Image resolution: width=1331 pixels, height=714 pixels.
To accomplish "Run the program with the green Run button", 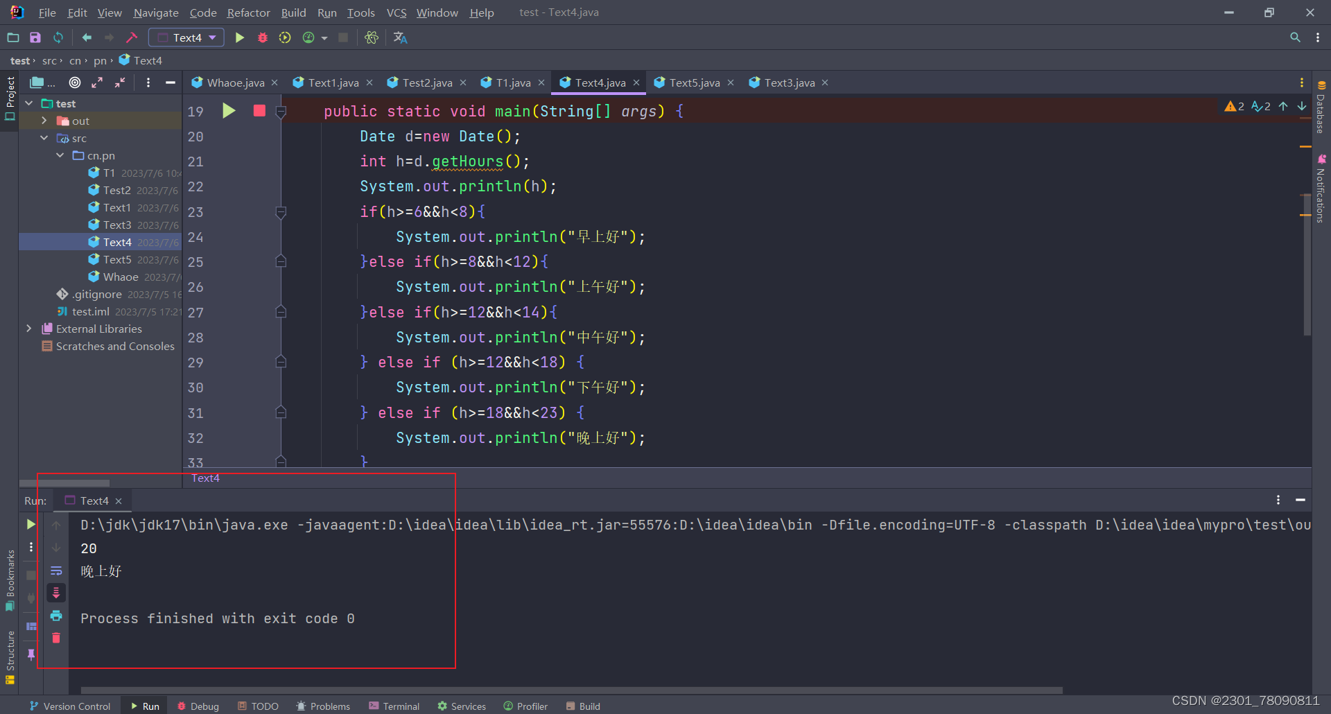I will pos(239,37).
